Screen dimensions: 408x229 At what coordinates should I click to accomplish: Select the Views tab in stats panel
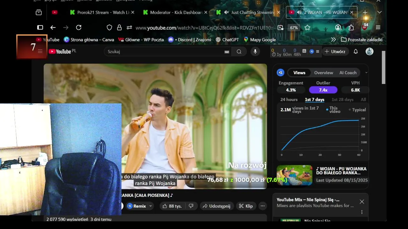(x=299, y=73)
